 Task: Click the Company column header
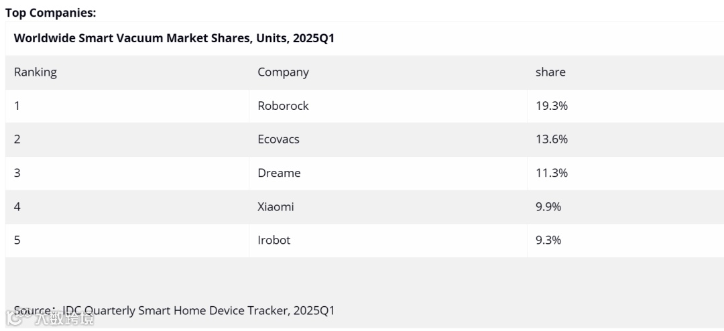coord(283,72)
